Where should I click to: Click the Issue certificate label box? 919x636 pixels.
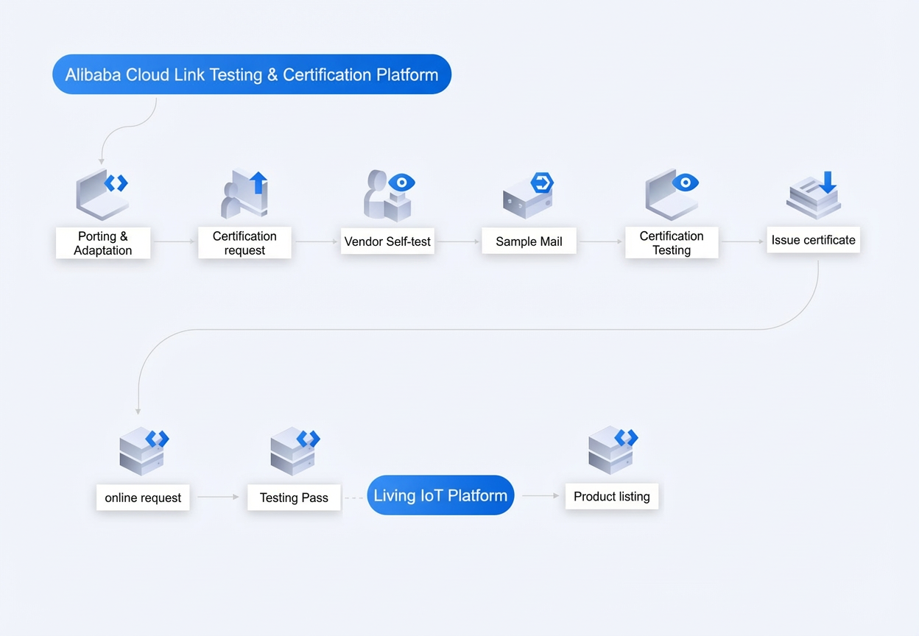814,240
